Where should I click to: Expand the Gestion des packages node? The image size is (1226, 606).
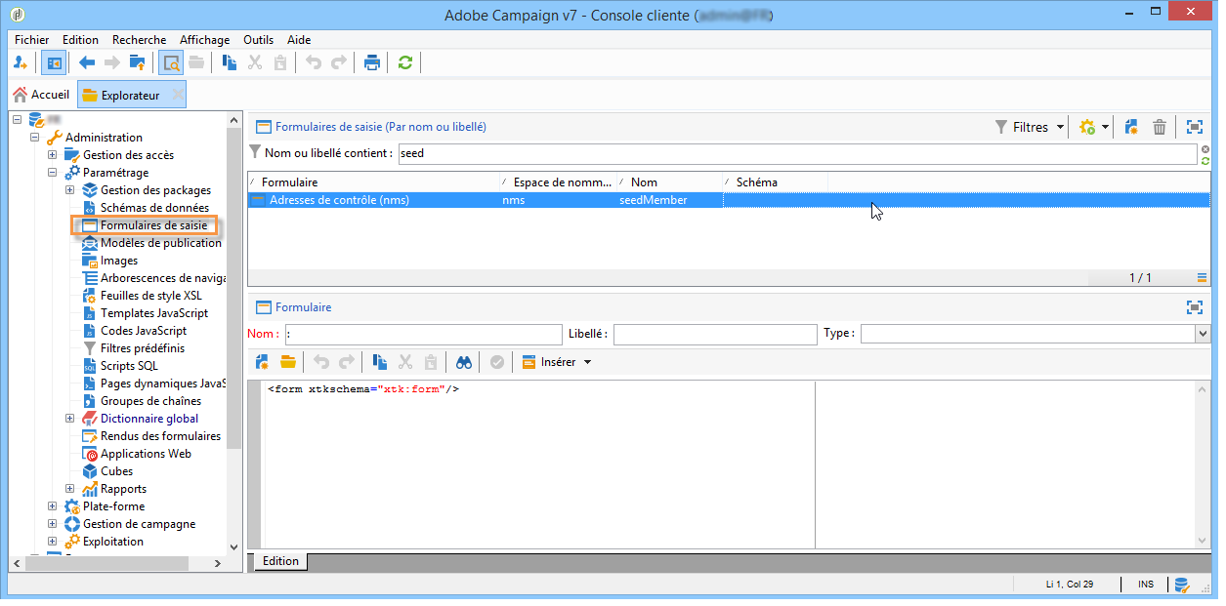70,190
